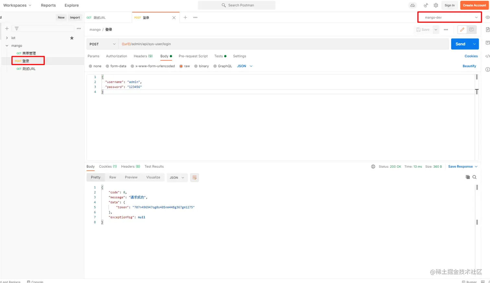Click the pencil edit mode icon
The image size is (490, 283).
click(462, 30)
